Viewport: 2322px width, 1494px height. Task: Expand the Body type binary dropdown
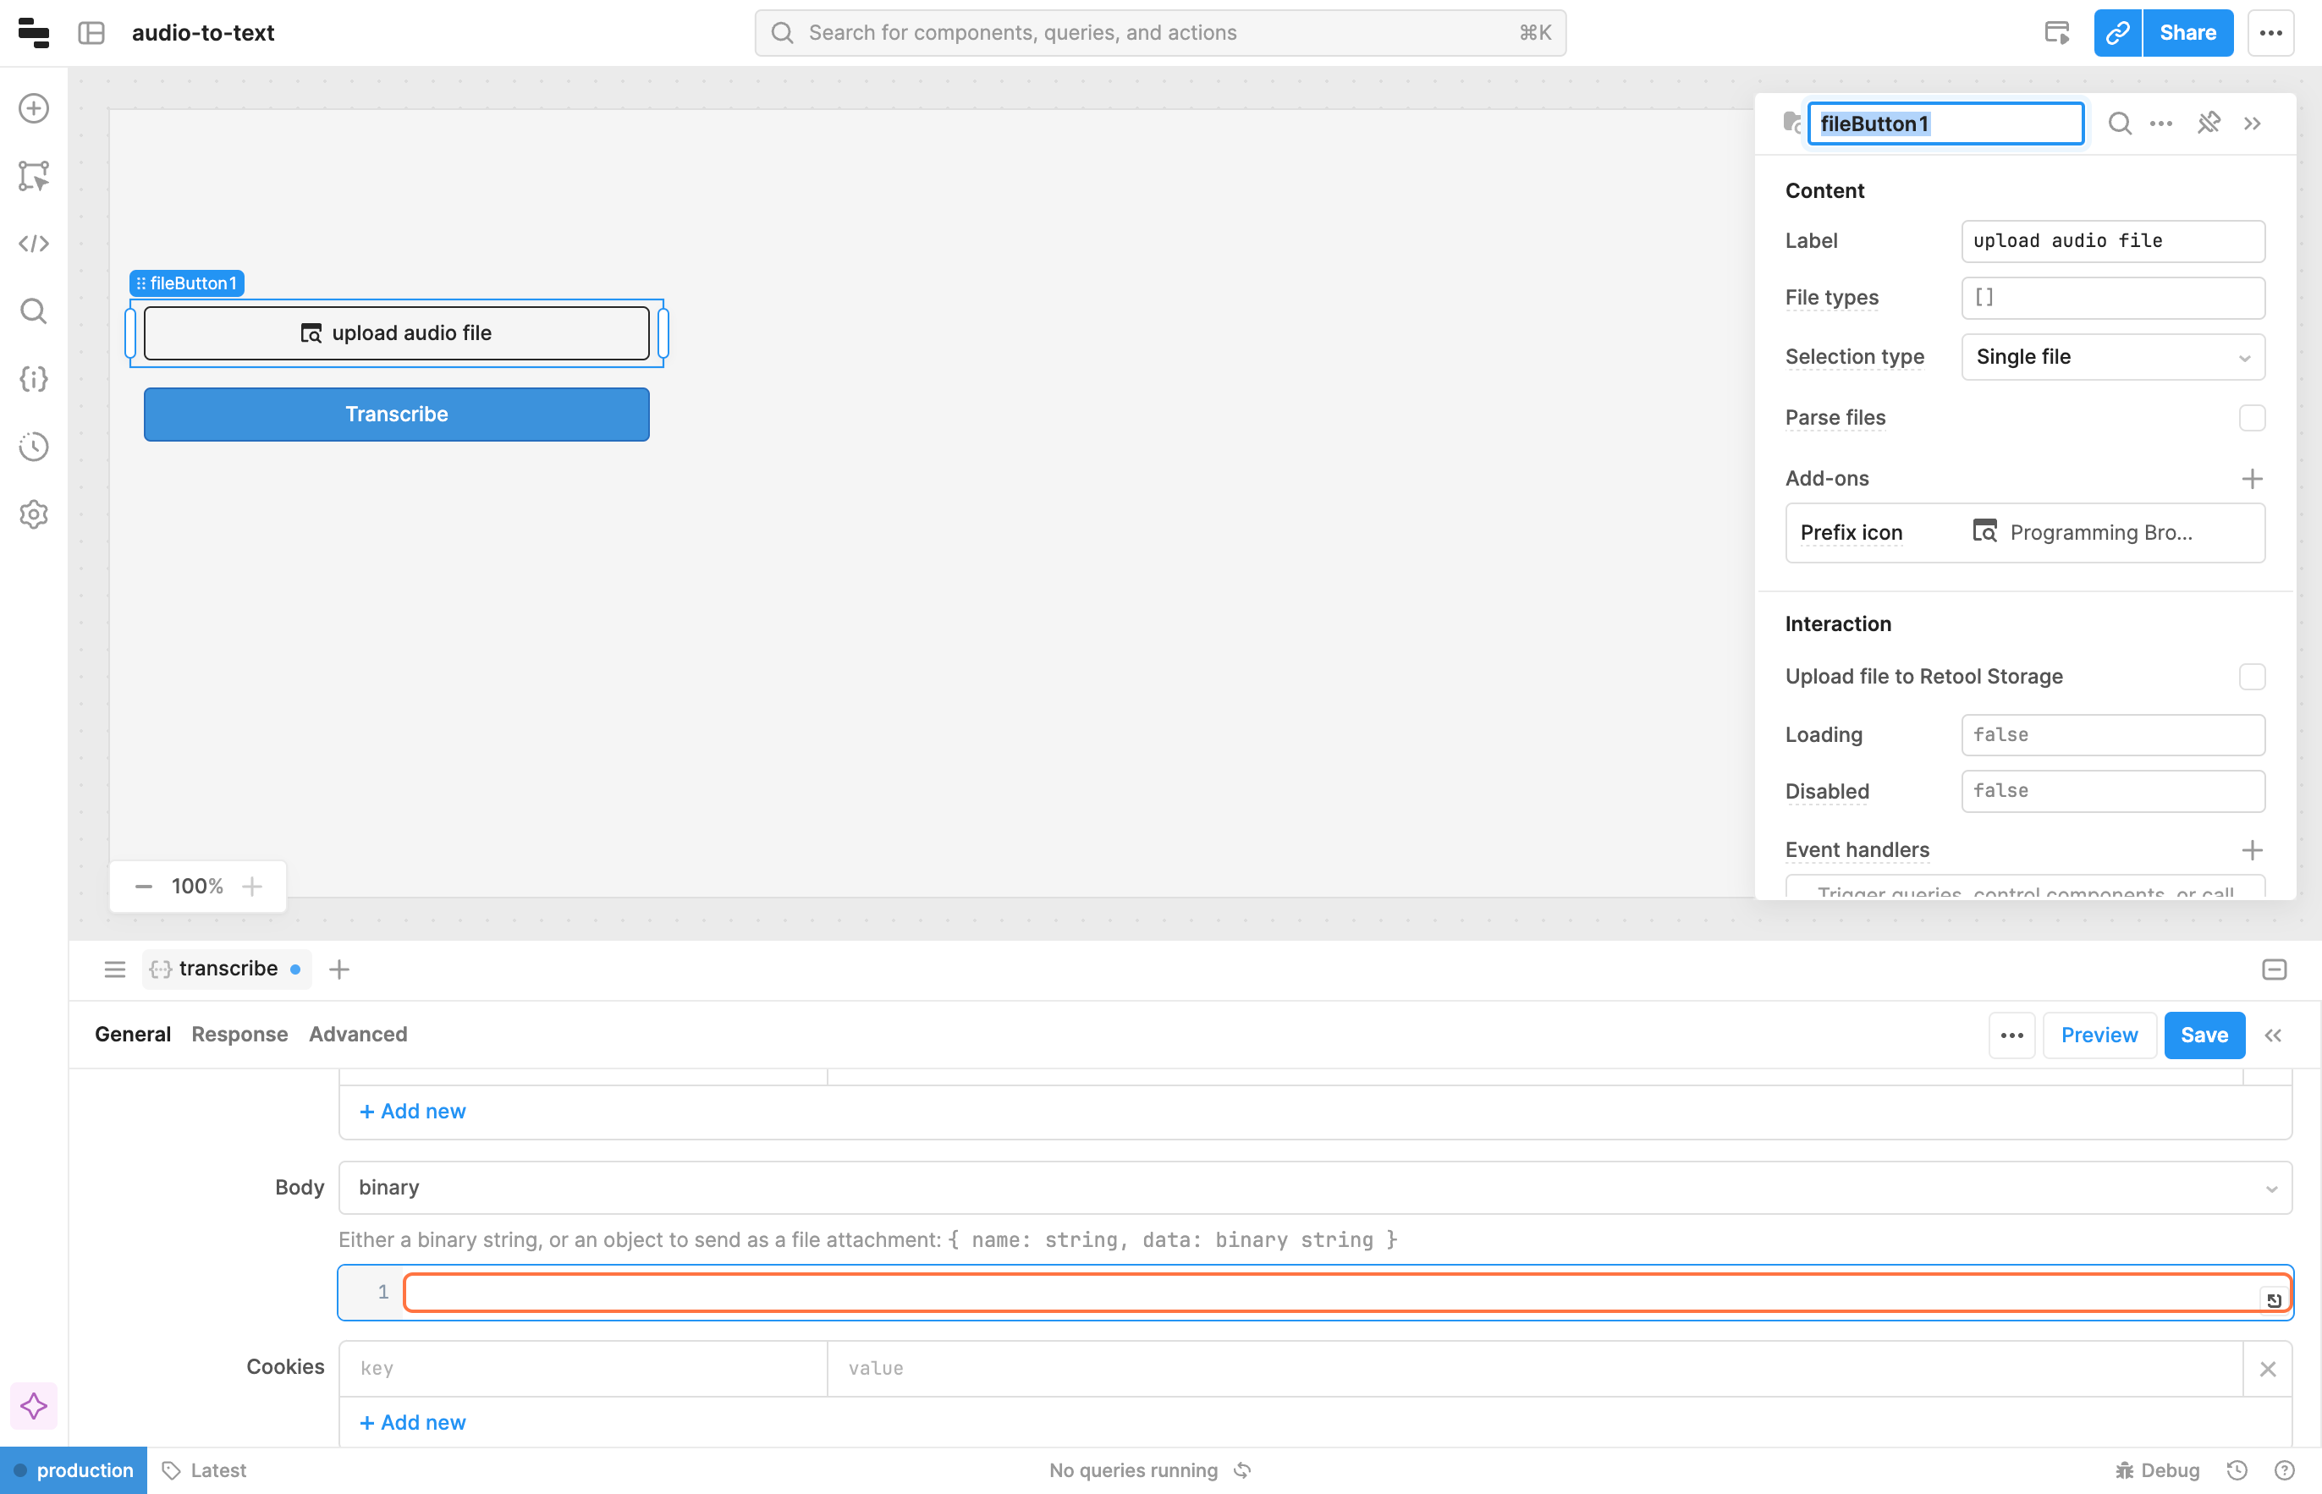click(1314, 1188)
